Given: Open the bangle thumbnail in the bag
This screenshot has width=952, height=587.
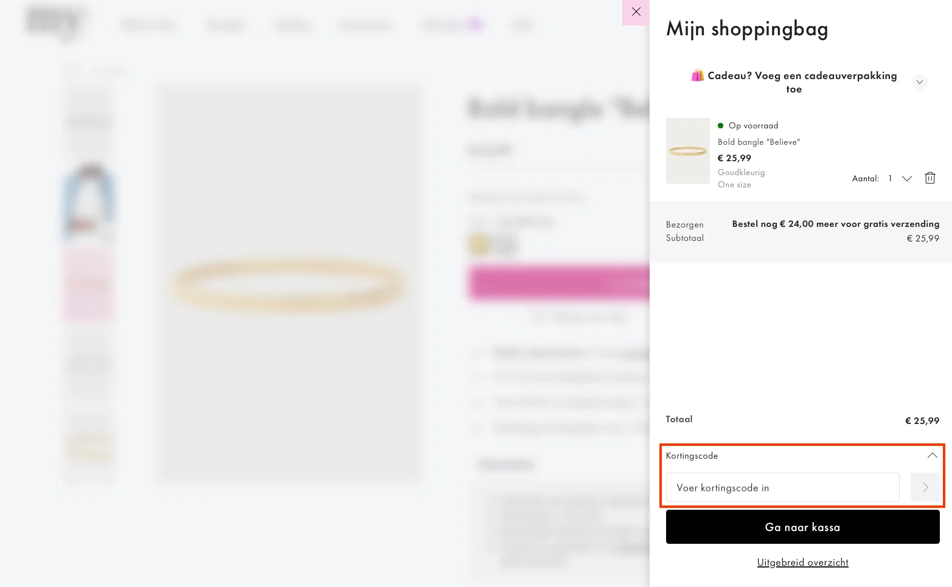Looking at the screenshot, I should point(687,151).
